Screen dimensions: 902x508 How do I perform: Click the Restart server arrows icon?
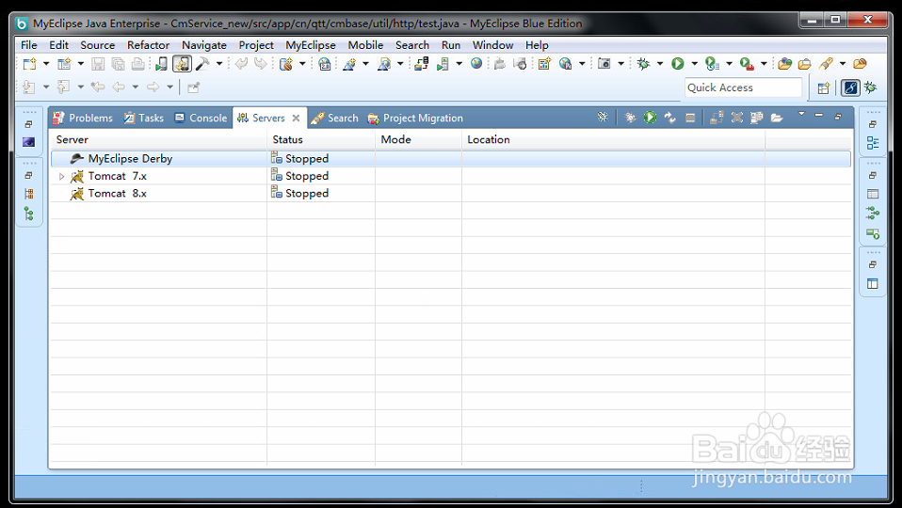[x=670, y=118]
